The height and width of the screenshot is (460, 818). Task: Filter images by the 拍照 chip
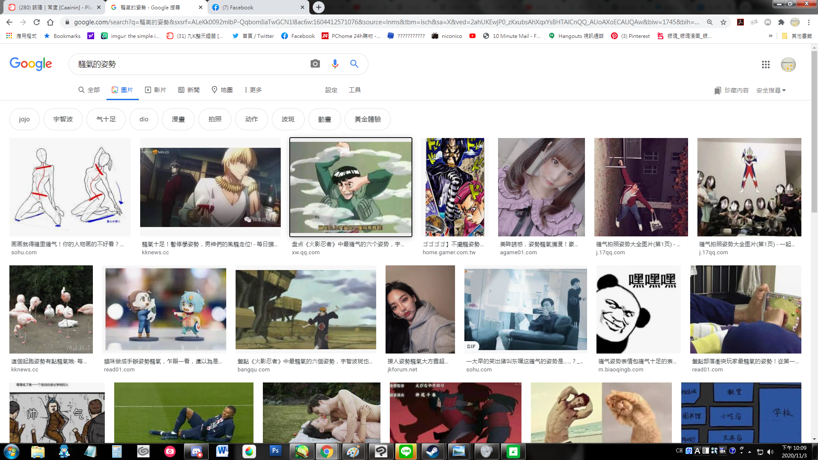215,119
